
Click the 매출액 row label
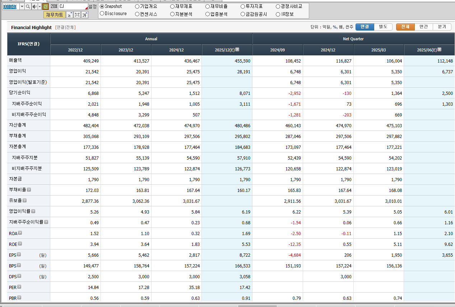[x=15, y=60]
